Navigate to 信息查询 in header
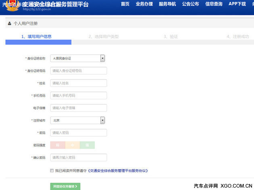 214,4
